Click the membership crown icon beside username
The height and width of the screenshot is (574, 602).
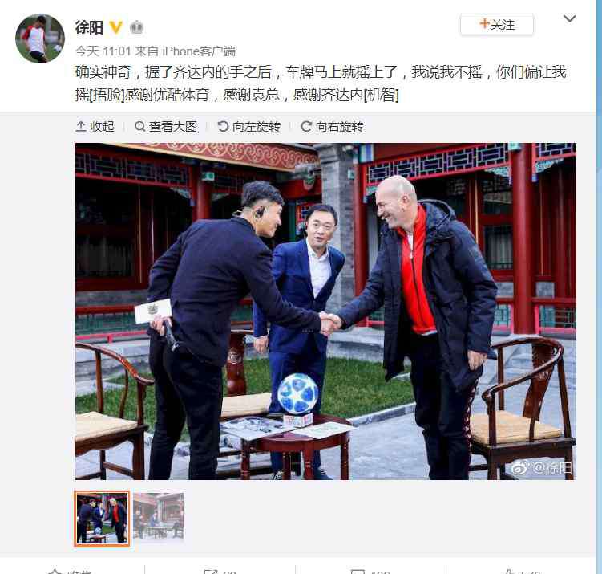click(136, 27)
